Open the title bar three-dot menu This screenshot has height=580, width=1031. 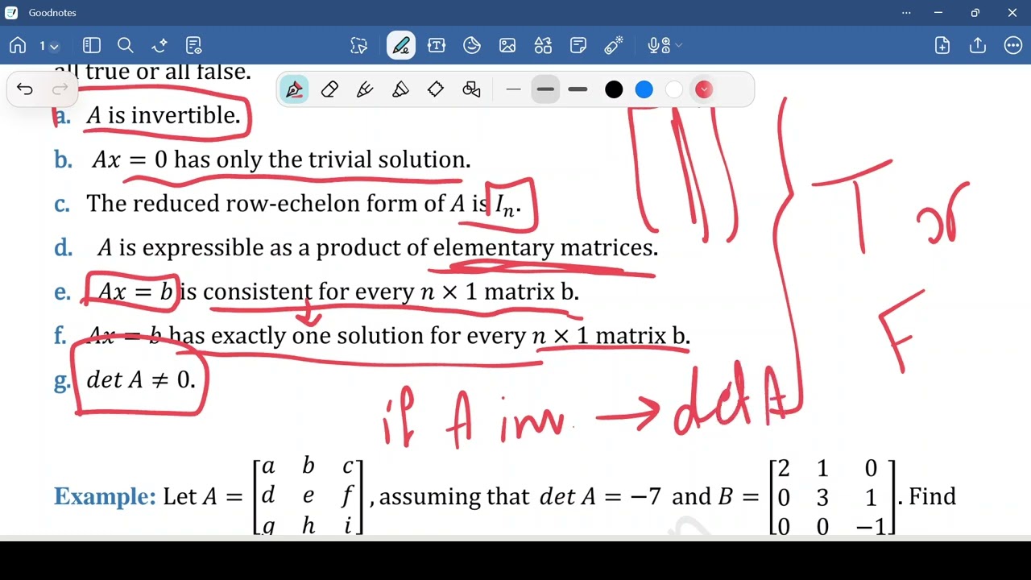pyautogui.click(x=906, y=13)
